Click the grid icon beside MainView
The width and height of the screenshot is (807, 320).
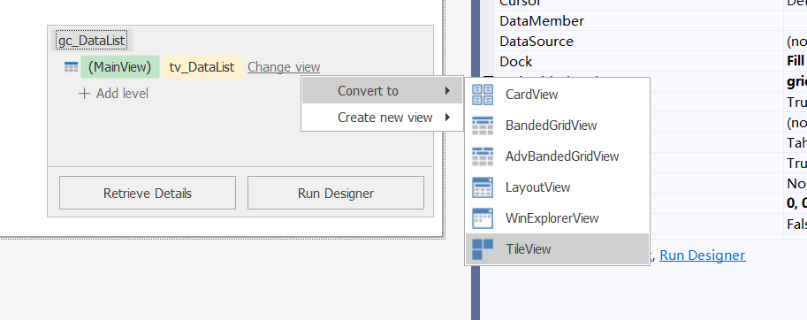click(x=71, y=67)
